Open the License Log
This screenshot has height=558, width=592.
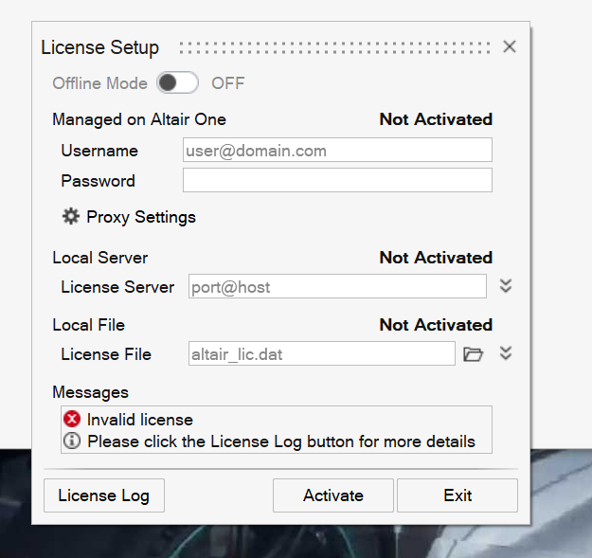coord(104,495)
